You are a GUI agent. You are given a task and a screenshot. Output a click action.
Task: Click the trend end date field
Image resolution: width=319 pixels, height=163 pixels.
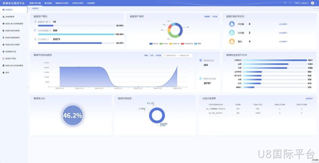pos(184,56)
